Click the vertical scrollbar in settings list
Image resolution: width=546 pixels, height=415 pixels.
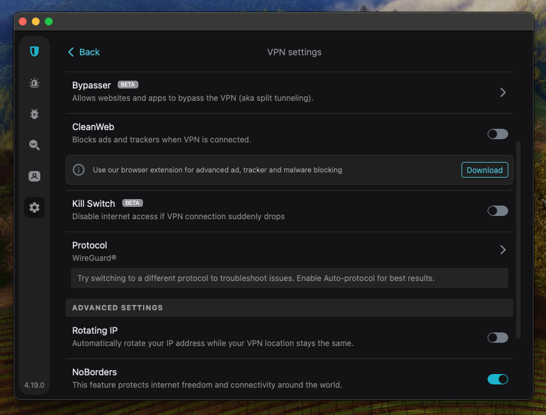coord(518,239)
